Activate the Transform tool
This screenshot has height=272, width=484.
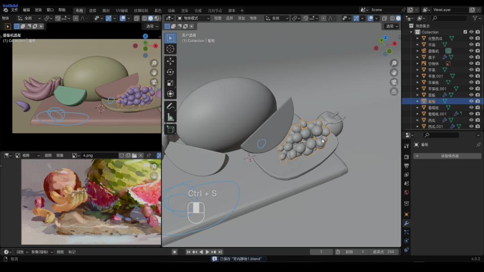[170, 93]
